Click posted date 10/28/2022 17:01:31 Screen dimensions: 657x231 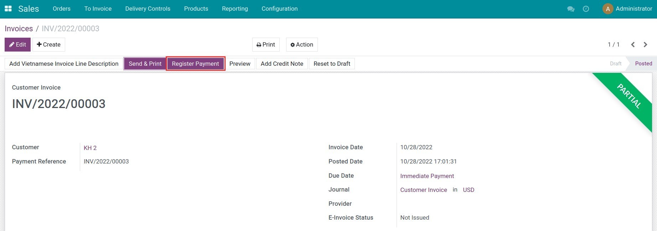[428, 161]
